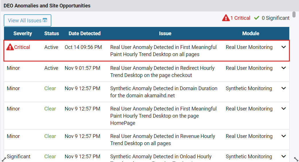
Task: Expand the Critical First Meaningful Paint issue row
Action: point(284,47)
